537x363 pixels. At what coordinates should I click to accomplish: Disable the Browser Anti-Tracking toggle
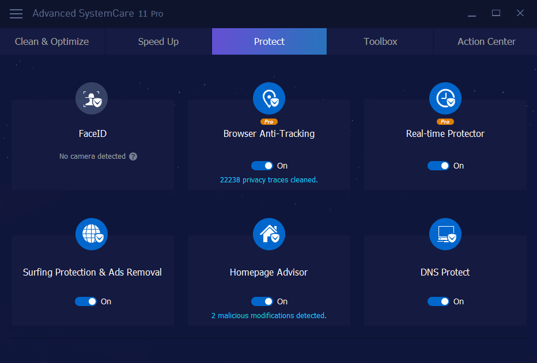coord(262,166)
